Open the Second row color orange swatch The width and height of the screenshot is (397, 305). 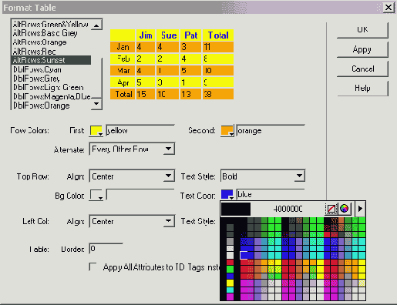pos(227,131)
